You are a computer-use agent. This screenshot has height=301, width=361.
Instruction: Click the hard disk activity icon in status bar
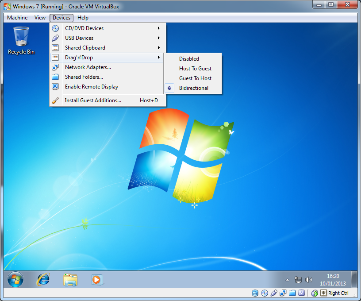pyautogui.click(x=255, y=293)
